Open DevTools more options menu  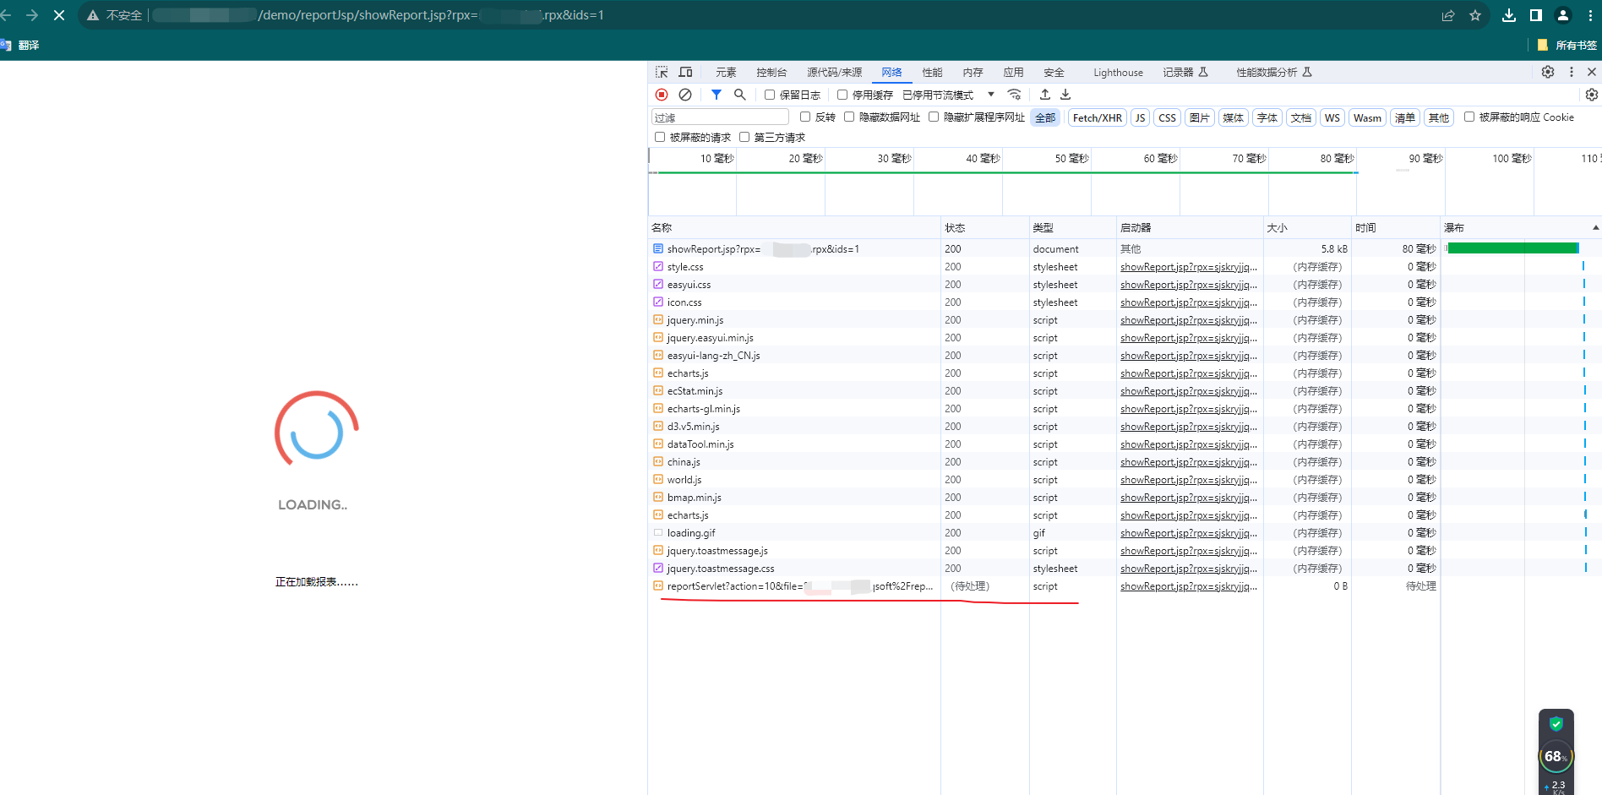pyautogui.click(x=1572, y=73)
